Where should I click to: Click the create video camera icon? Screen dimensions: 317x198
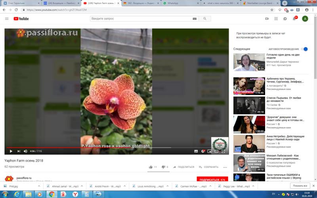[267, 19]
